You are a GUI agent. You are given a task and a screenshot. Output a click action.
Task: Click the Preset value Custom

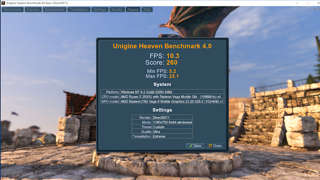pyautogui.click(x=158, y=127)
